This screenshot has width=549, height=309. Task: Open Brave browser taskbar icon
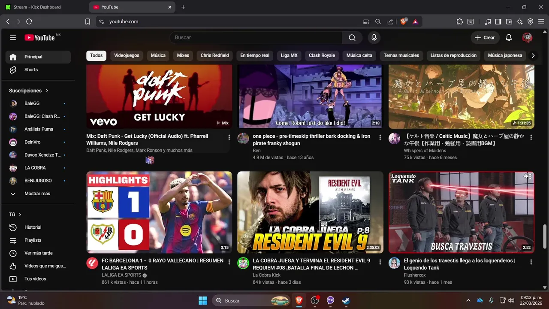[299, 300]
